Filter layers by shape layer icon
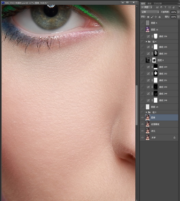This screenshot has height=201, width=180. click(169, 7)
